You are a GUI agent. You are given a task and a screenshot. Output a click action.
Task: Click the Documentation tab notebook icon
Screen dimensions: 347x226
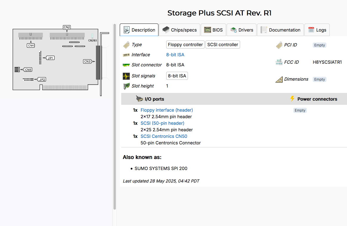(264, 30)
